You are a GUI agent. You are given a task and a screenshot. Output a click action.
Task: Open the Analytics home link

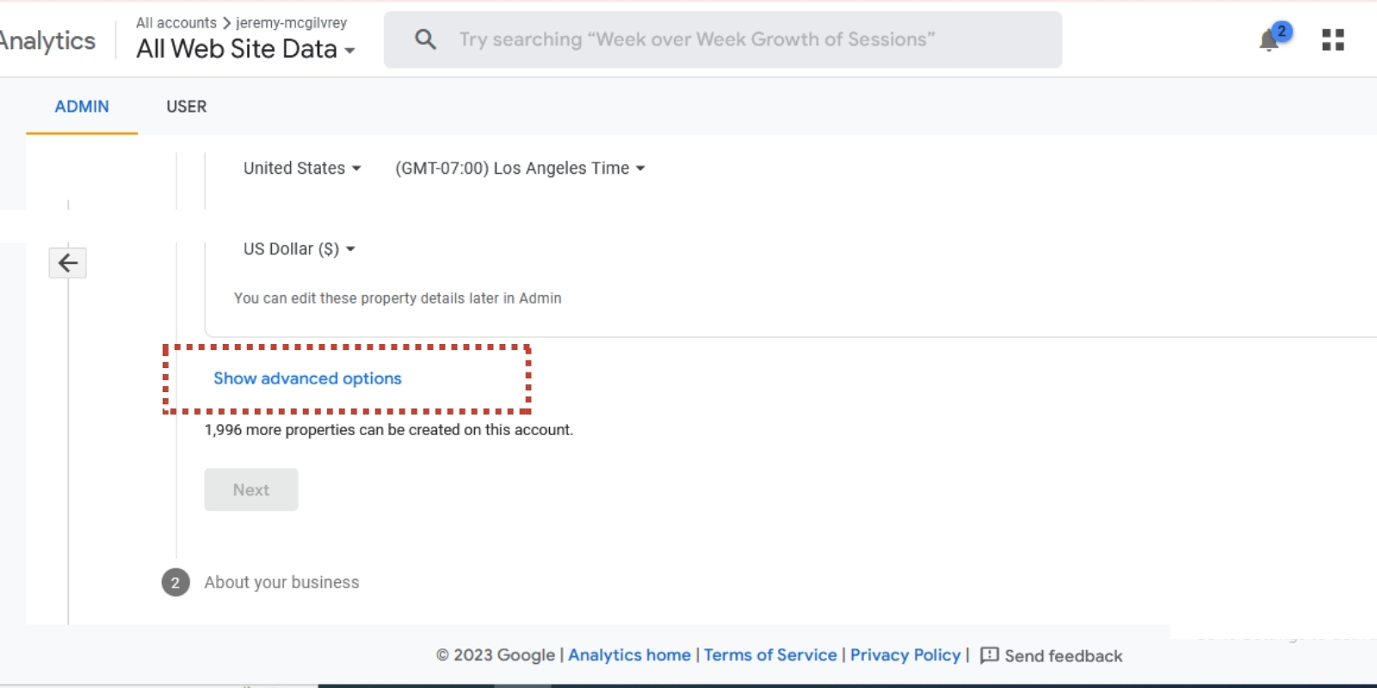coord(629,655)
